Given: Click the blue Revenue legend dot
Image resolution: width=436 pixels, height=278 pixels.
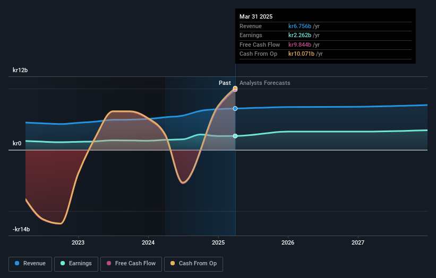Looking at the screenshot, I should point(17,263).
